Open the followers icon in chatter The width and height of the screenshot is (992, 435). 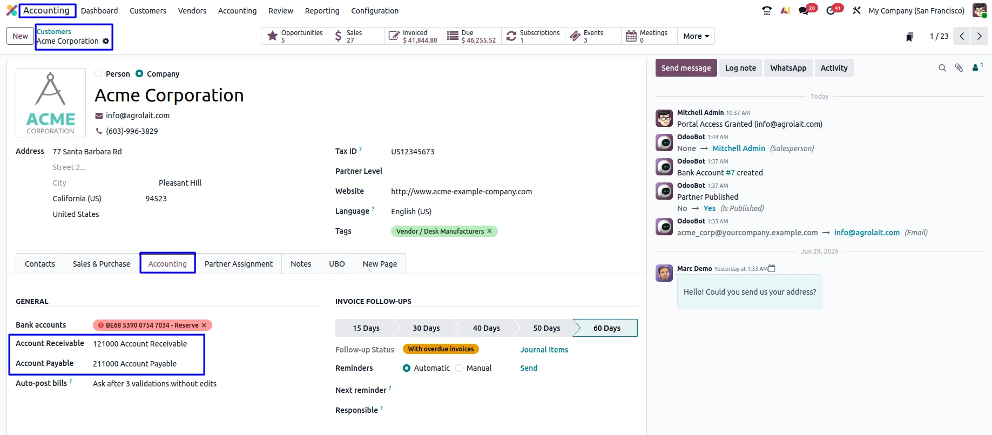(977, 67)
